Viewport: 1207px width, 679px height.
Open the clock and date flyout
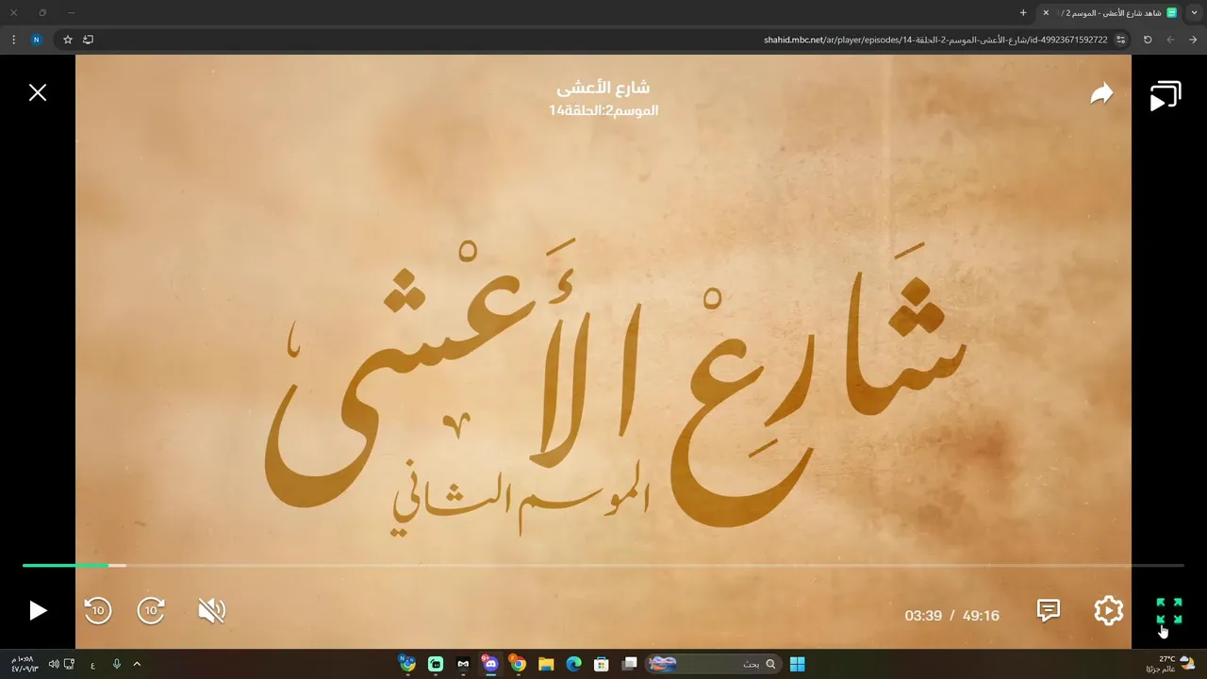(25, 664)
